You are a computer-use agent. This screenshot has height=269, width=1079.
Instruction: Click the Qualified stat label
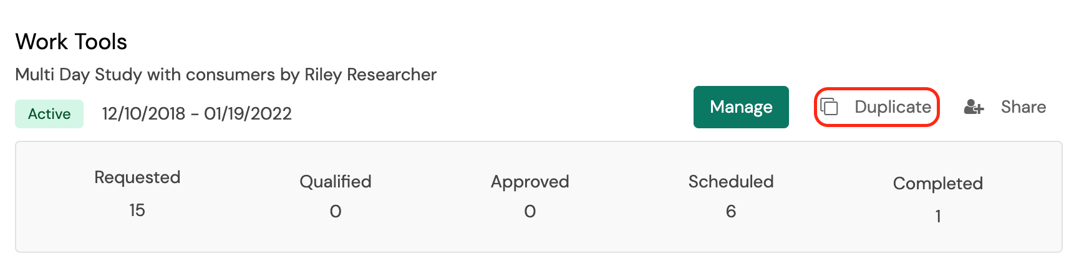click(336, 182)
